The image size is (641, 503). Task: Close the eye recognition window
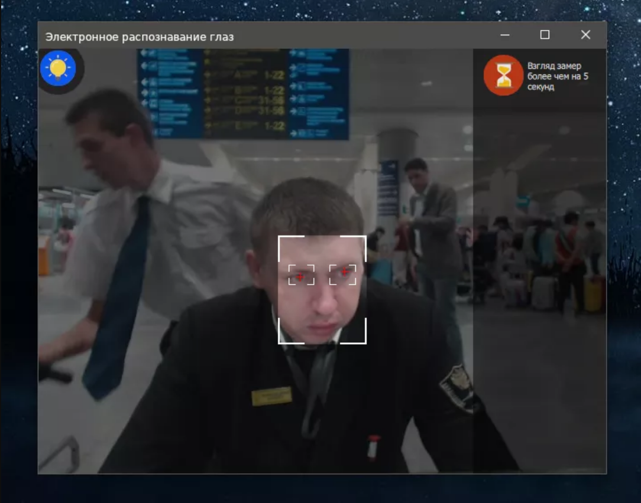585,35
